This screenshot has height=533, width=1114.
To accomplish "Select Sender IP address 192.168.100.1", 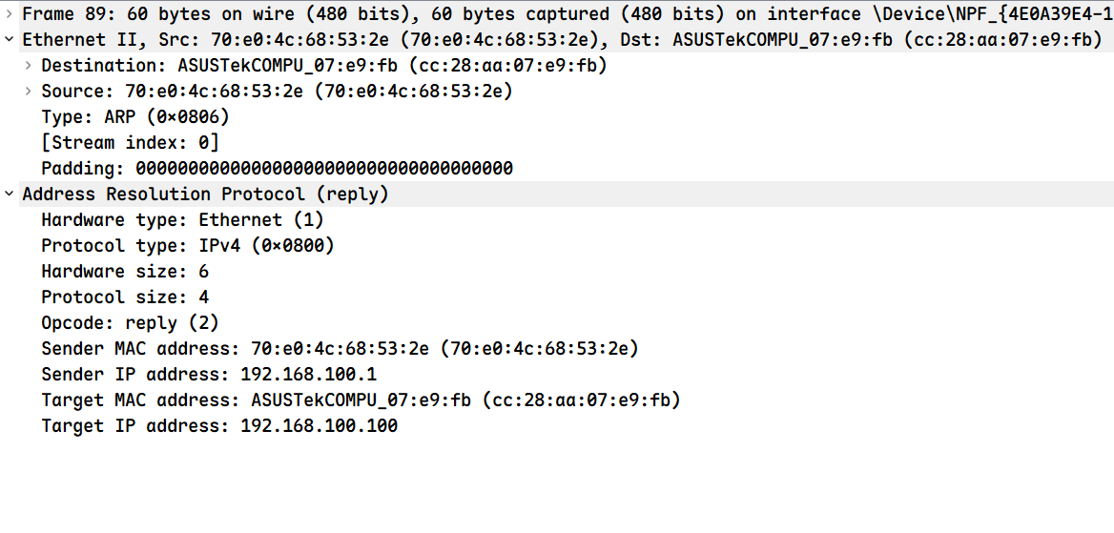I will (209, 375).
